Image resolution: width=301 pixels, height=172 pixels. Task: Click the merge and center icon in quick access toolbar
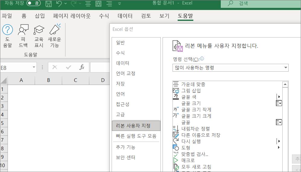tap(99, 3)
